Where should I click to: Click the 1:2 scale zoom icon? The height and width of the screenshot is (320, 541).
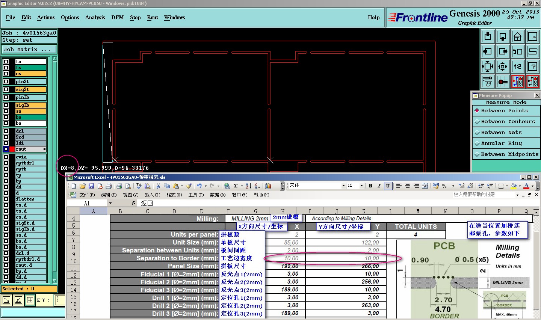[x=518, y=66]
